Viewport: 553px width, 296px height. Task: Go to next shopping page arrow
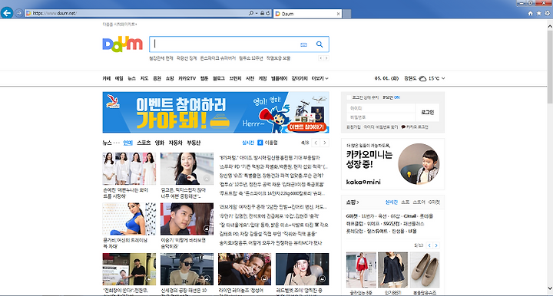point(436,245)
